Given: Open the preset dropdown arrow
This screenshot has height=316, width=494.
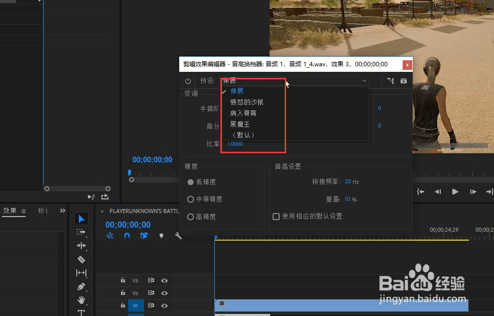Looking at the screenshot, I should click(364, 81).
